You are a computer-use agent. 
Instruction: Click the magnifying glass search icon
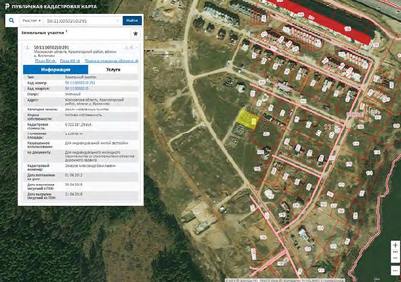tap(11, 21)
